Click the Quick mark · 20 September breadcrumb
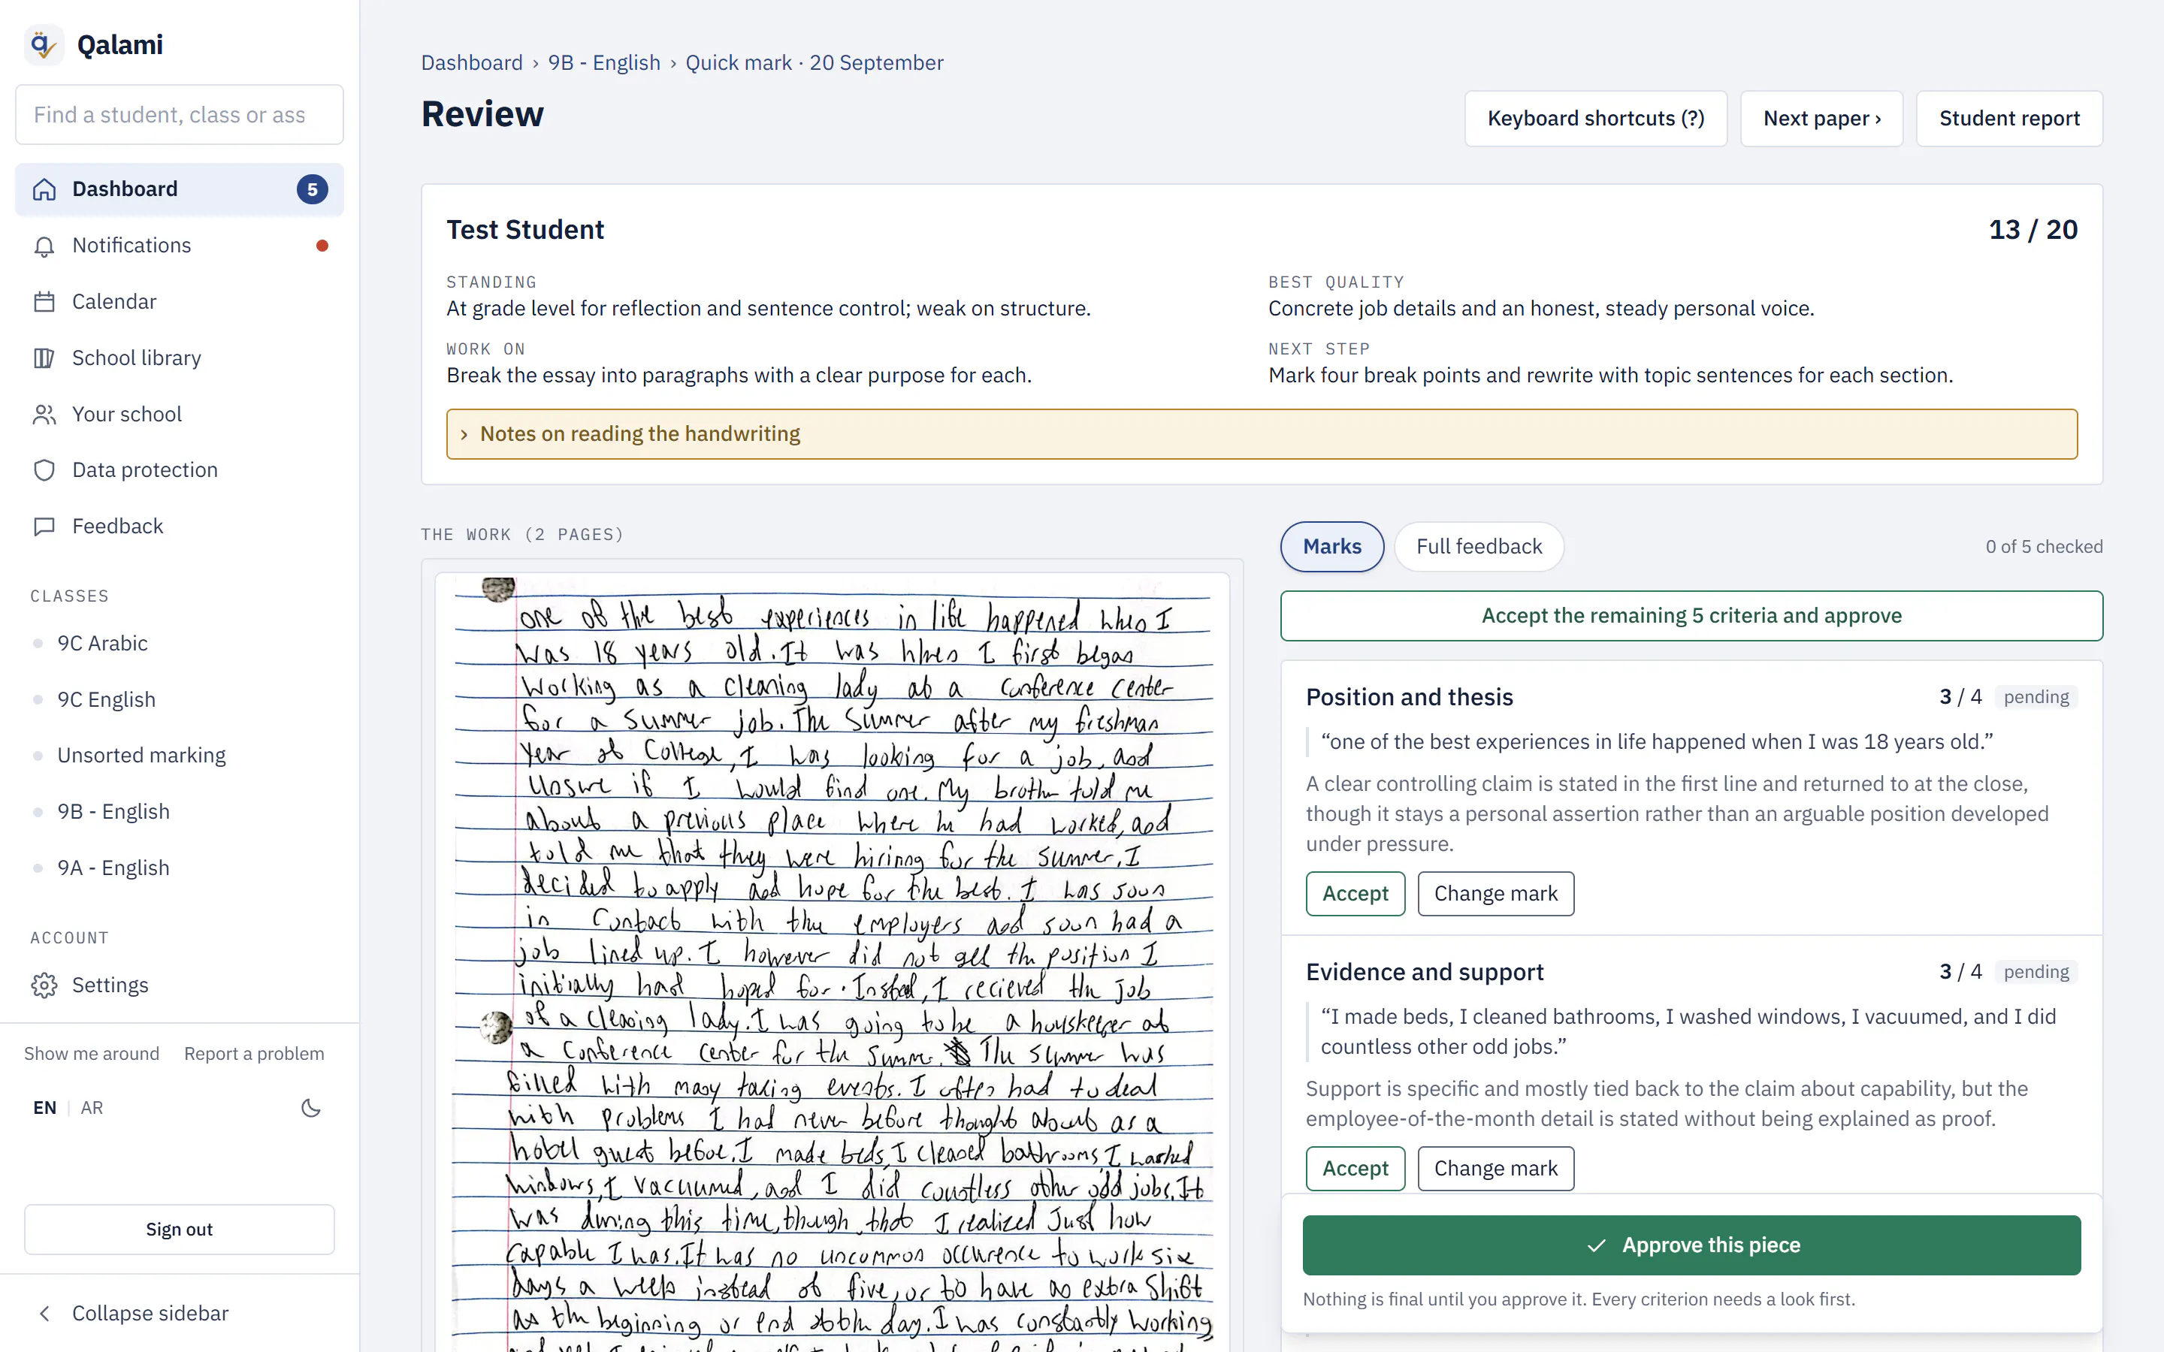 pos(814,62)
